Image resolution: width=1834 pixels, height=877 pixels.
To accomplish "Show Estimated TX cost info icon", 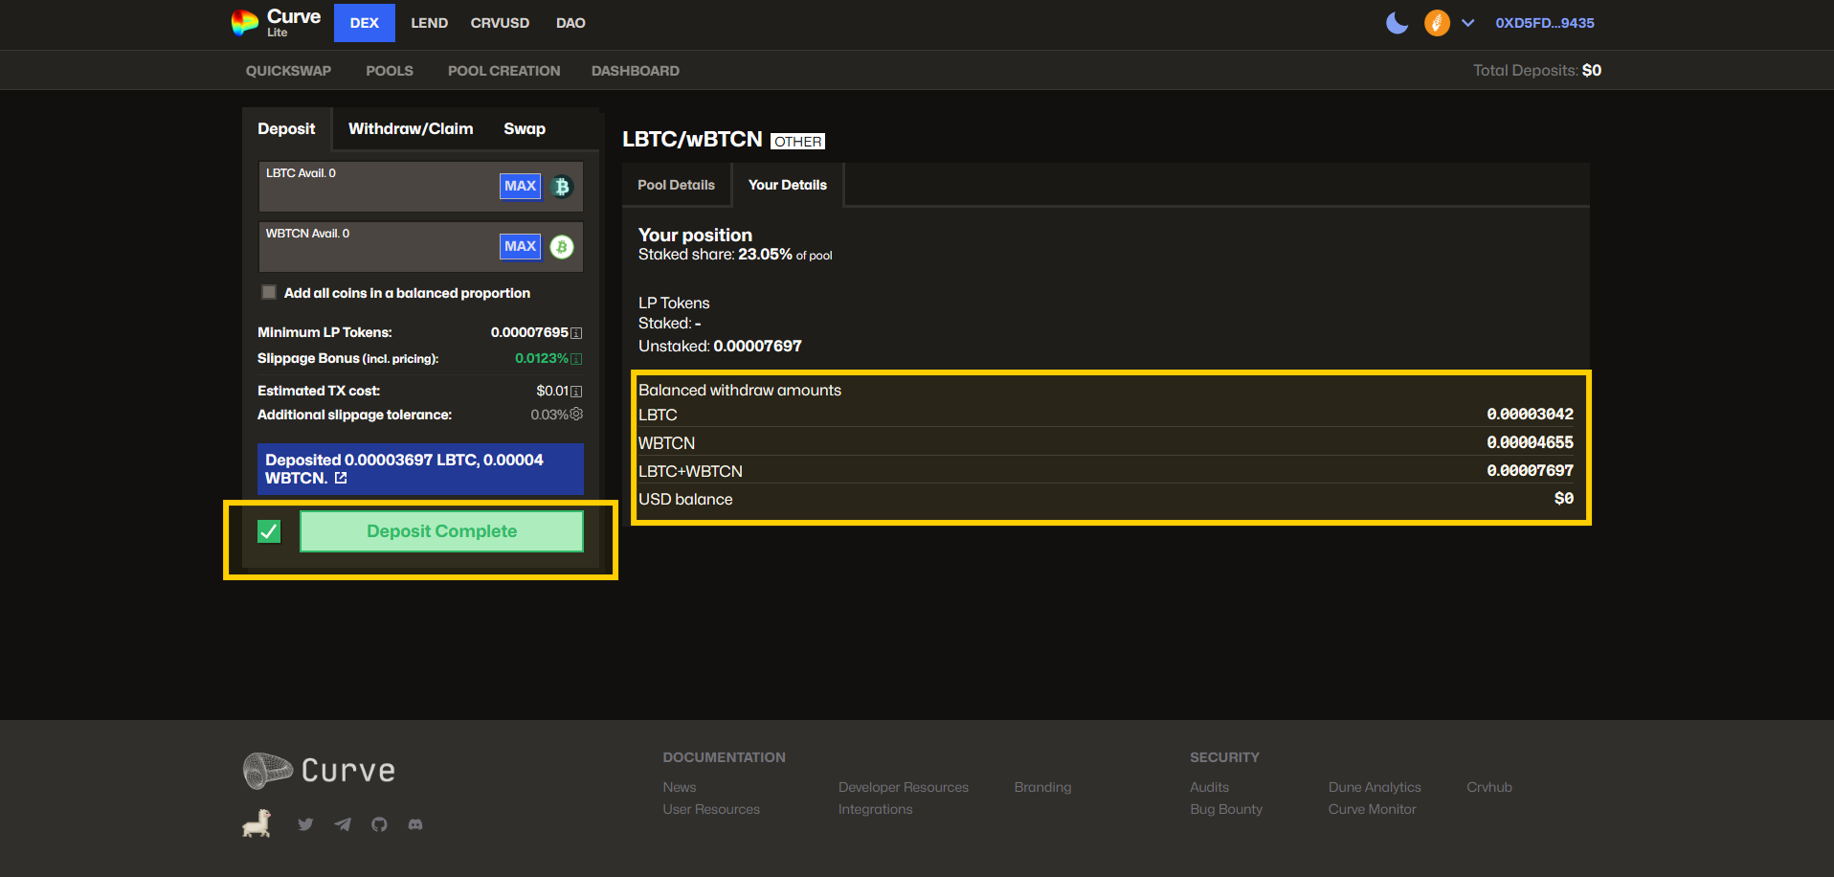I will click(x=576, y=392).
